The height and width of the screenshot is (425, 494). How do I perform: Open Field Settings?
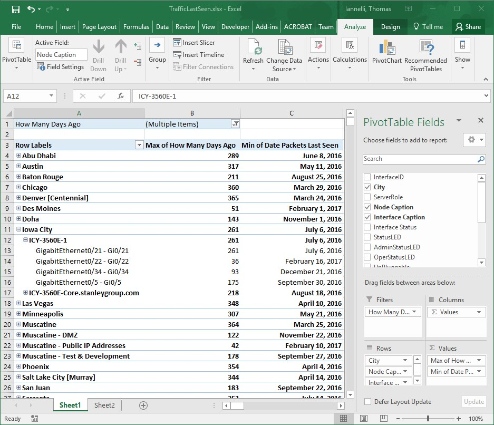(60, 67)
